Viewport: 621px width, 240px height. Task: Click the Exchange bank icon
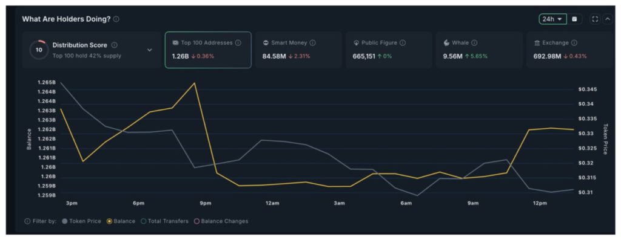[x=537, y=43]
